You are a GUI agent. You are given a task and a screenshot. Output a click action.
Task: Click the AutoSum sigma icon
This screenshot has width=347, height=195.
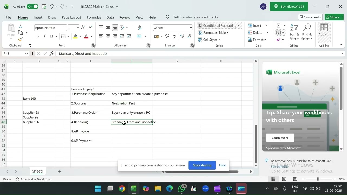[x=278, y=25]
